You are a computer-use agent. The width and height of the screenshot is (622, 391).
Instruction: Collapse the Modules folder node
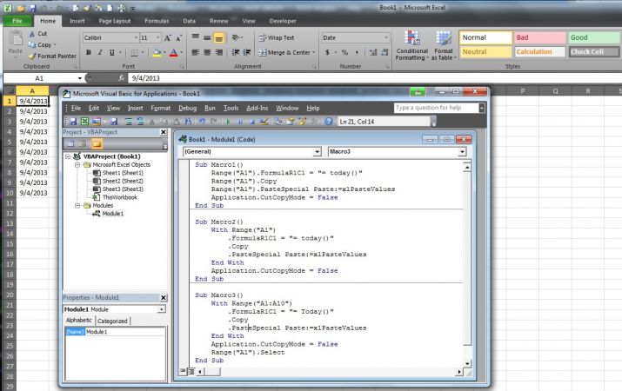pyautogui.click(x=77, y=205)
